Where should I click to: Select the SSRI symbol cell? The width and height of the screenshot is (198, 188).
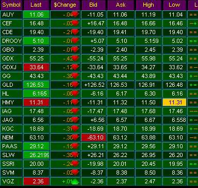point(11,164)
